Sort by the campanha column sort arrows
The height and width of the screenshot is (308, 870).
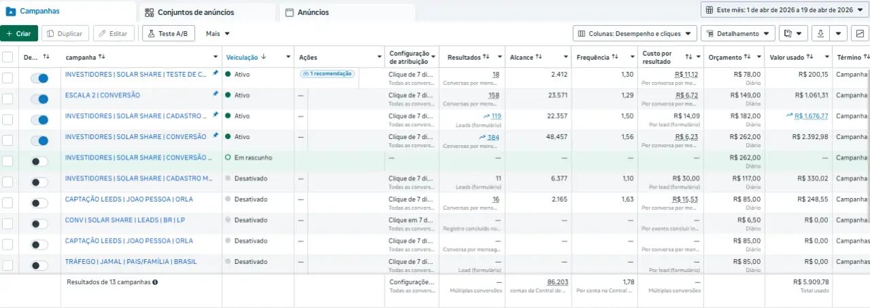tap(102, 57)
